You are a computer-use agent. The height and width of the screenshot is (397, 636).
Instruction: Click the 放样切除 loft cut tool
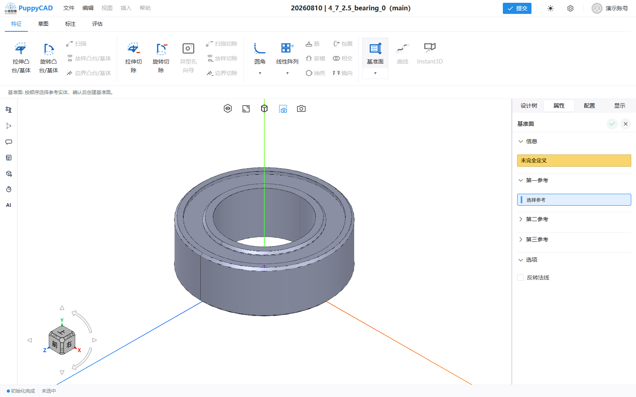coord(223,58)
